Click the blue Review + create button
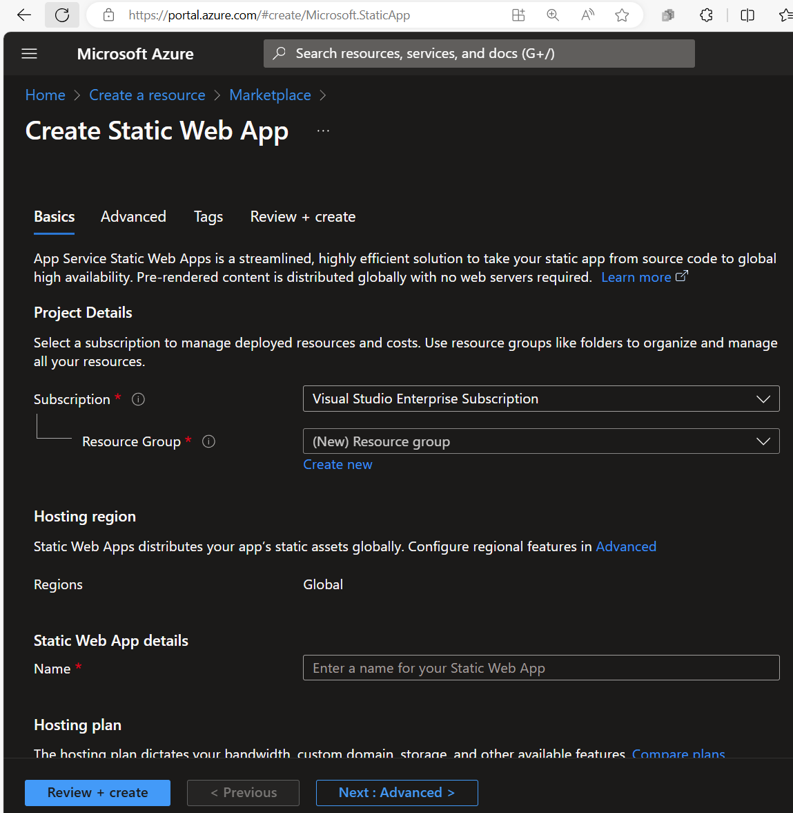Image resolution: width=793 pixels, height=813 pixels. 97,793
